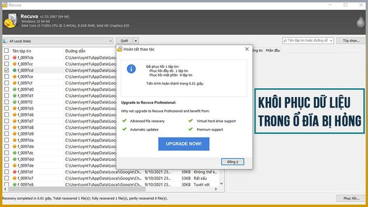Click the red status dot for f_0097df
This screenshot has width=368, height=207.
(x=15, y=172)
